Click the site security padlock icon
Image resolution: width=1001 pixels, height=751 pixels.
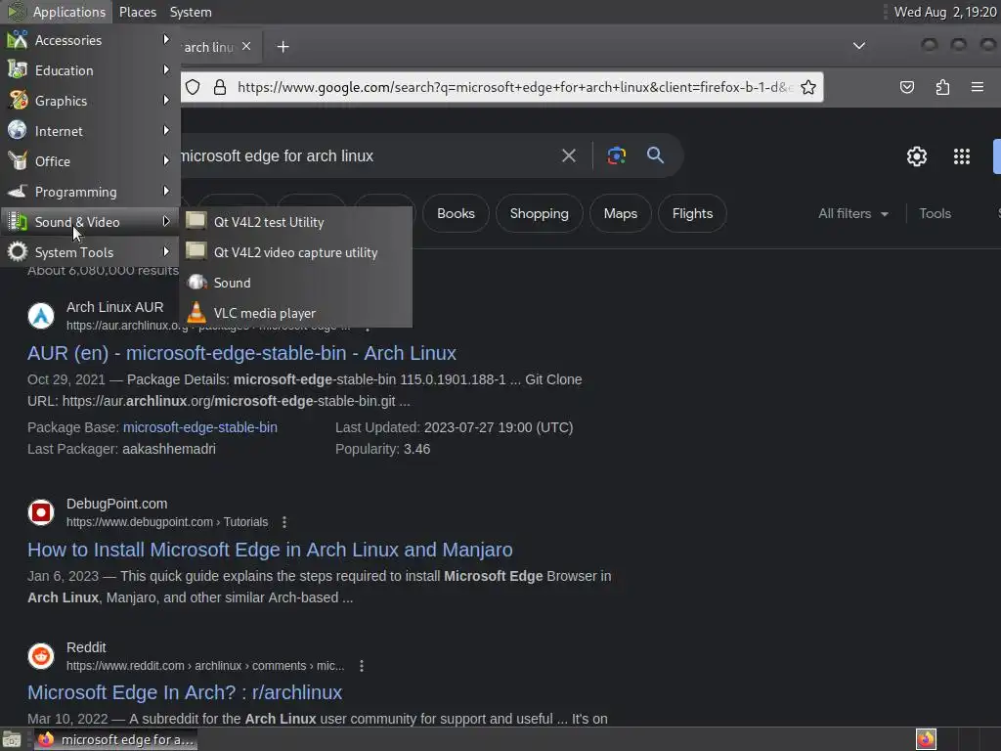pyautogui.click(x=220, y=87)
